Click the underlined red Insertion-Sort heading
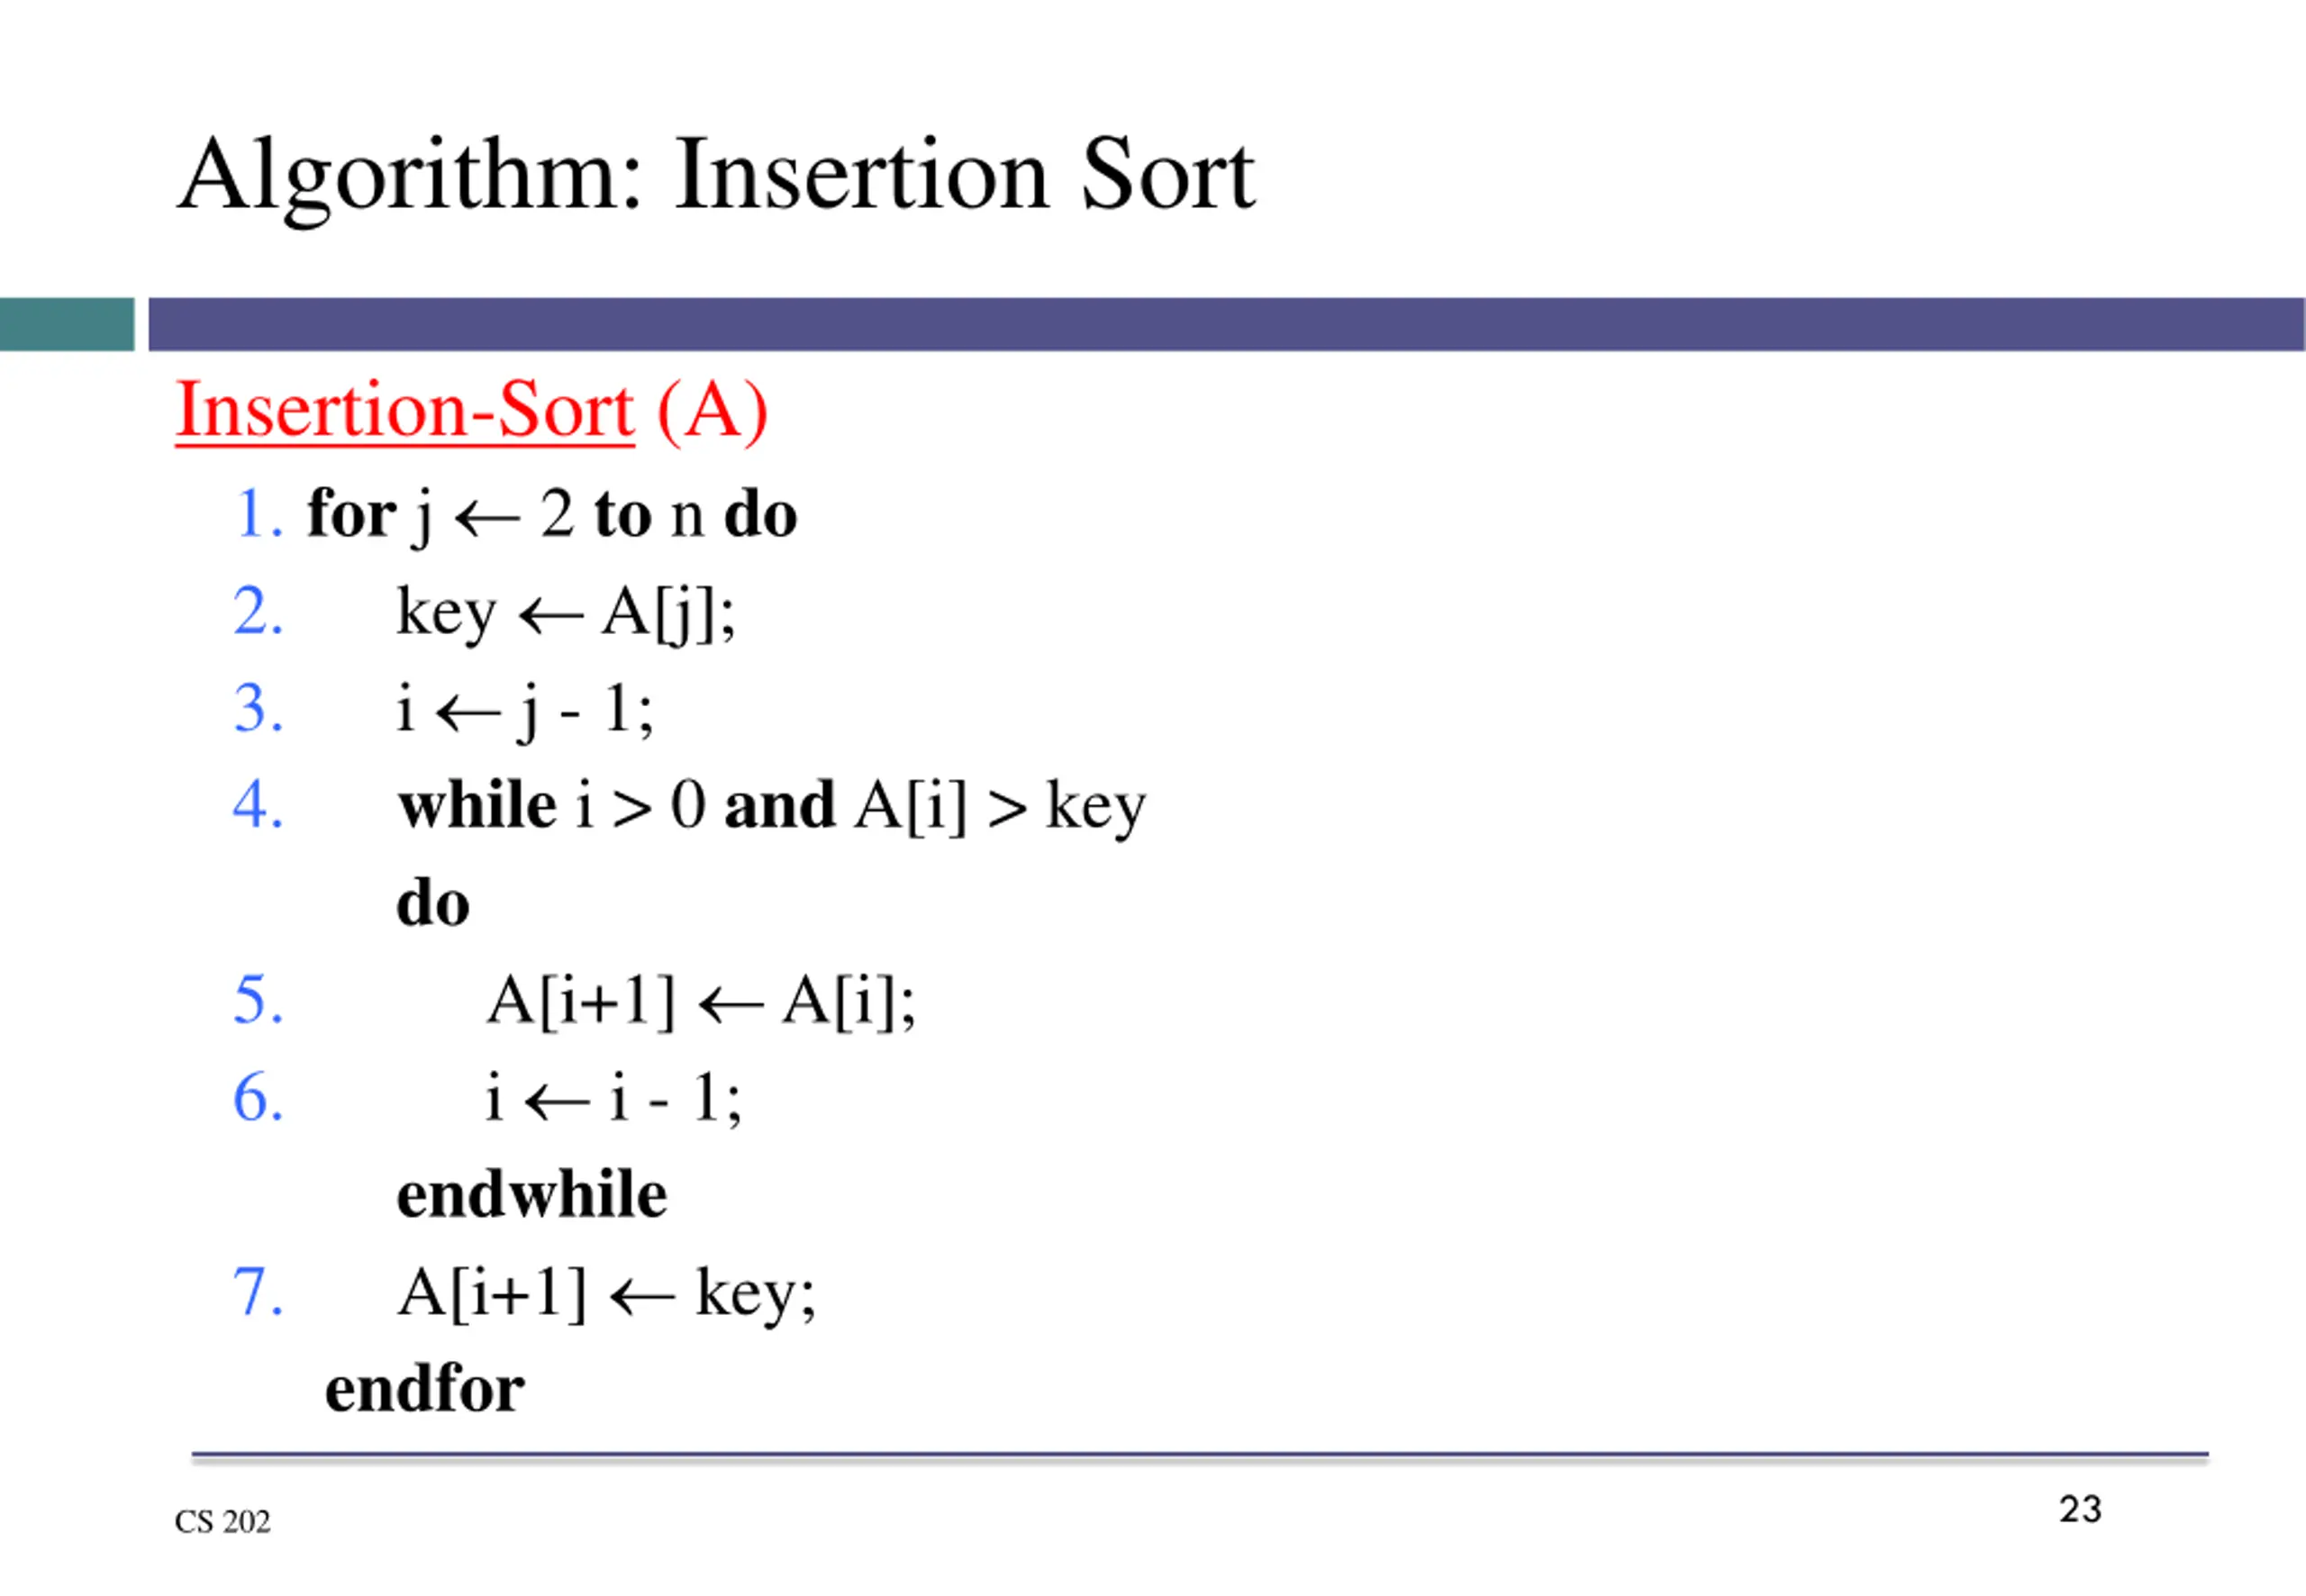This screenshot has width=2306, height=1596. coord(471,410)
